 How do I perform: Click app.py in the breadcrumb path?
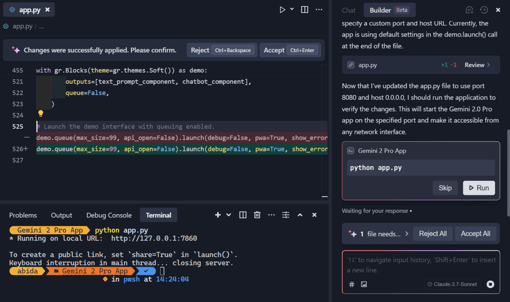[x=23, y=26]
